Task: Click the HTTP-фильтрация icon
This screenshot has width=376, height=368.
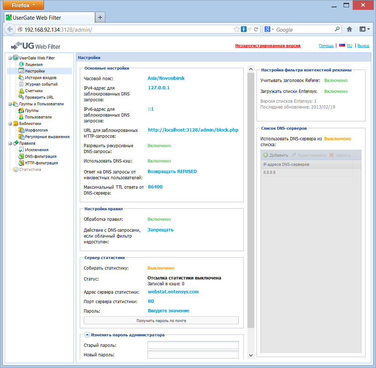Action: click(x=21, y=163)
